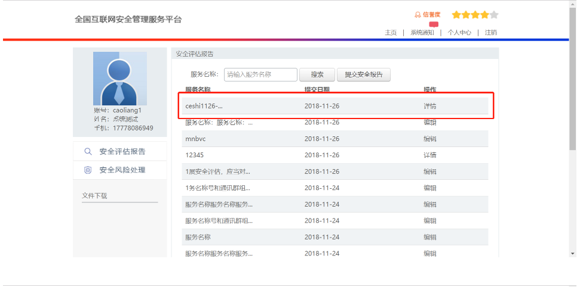Open 个人中心 personal center
577x287 pixels.
coord(459,32)
